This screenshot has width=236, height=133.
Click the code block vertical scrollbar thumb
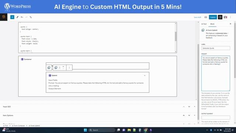point(176,36)
